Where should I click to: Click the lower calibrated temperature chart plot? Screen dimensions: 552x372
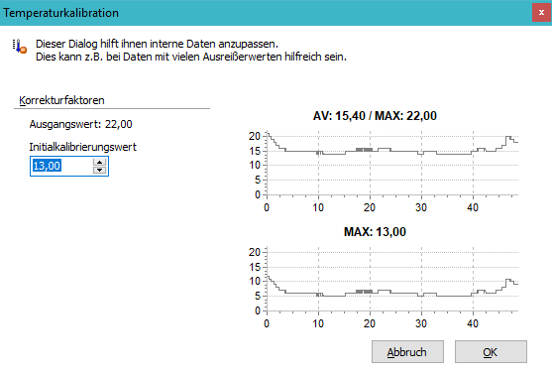(x=392, y=279)
